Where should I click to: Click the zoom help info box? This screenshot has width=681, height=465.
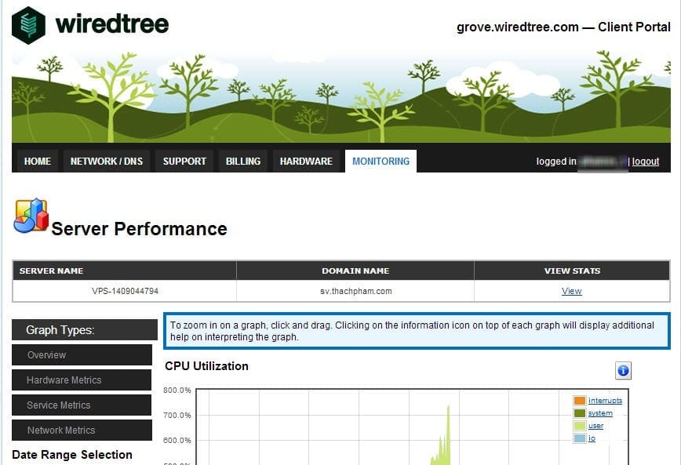(x=417, y=331)
